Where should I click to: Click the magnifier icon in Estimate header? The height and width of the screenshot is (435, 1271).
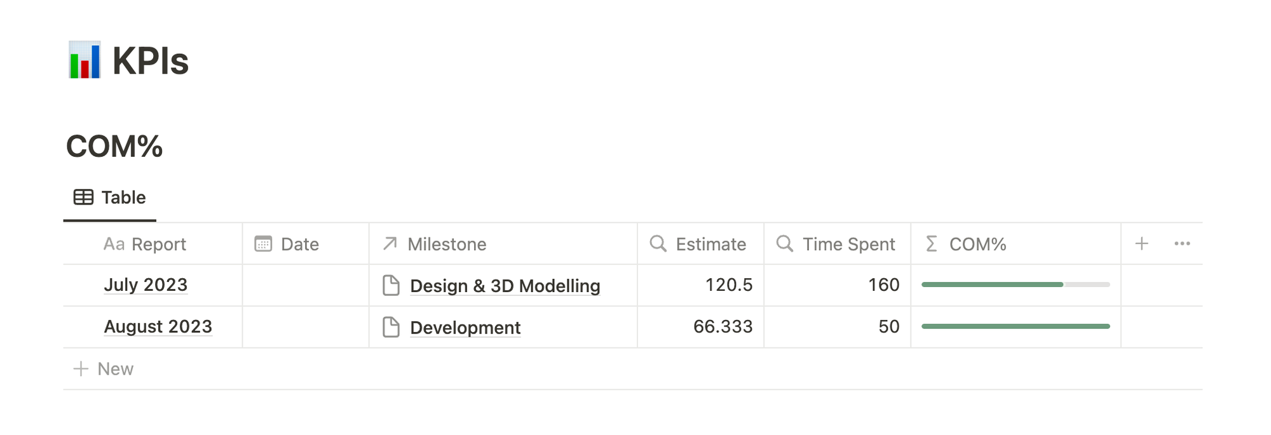point(658,244)
